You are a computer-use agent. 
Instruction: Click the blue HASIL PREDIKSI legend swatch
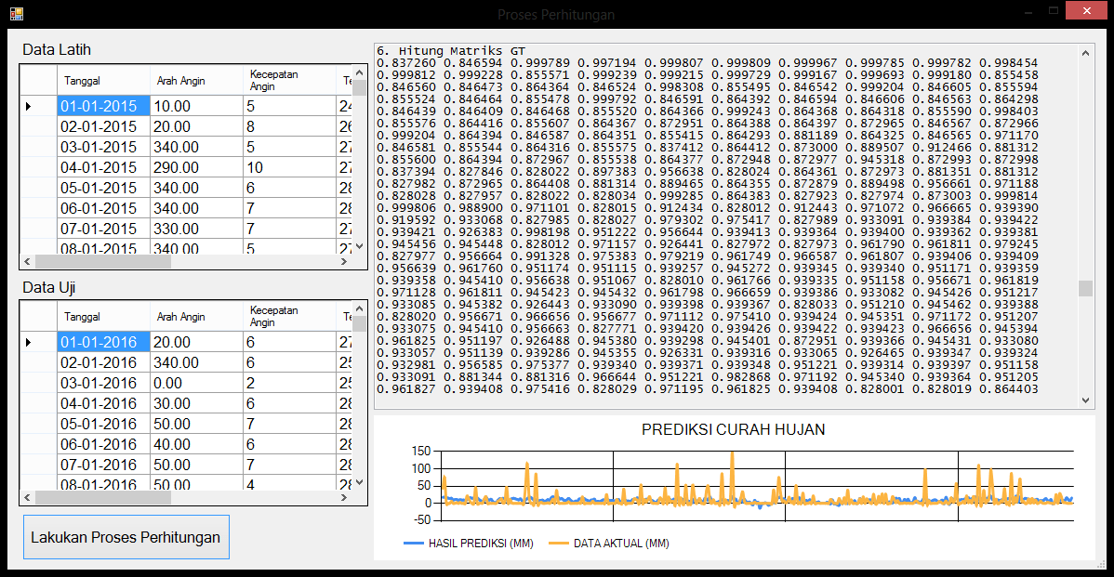413,544
